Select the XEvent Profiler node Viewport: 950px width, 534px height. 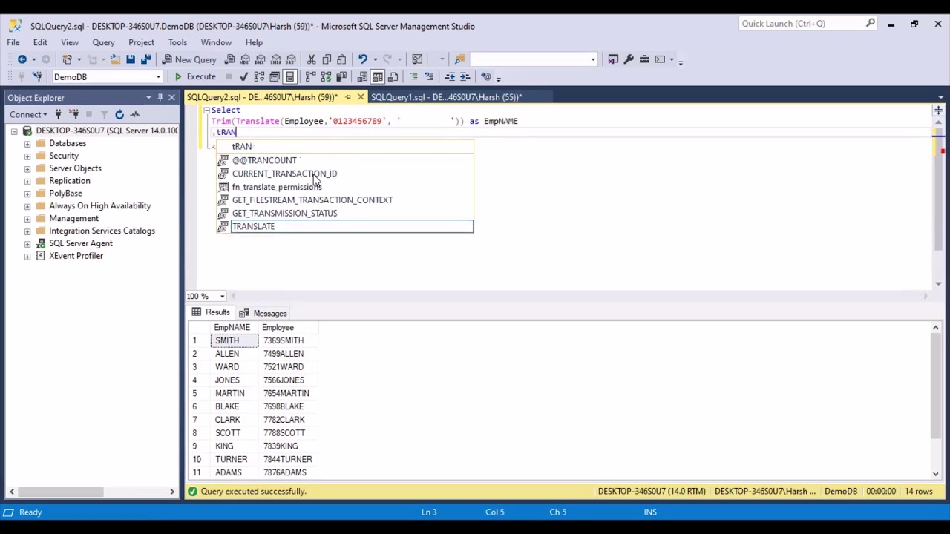(x=76, y=256)
